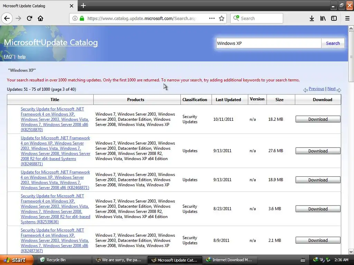This screenshot has height=265, width=354.
Task: Click the catalog search field containing Windows XP
Action: pyautogui.click(x=269, y=43)
